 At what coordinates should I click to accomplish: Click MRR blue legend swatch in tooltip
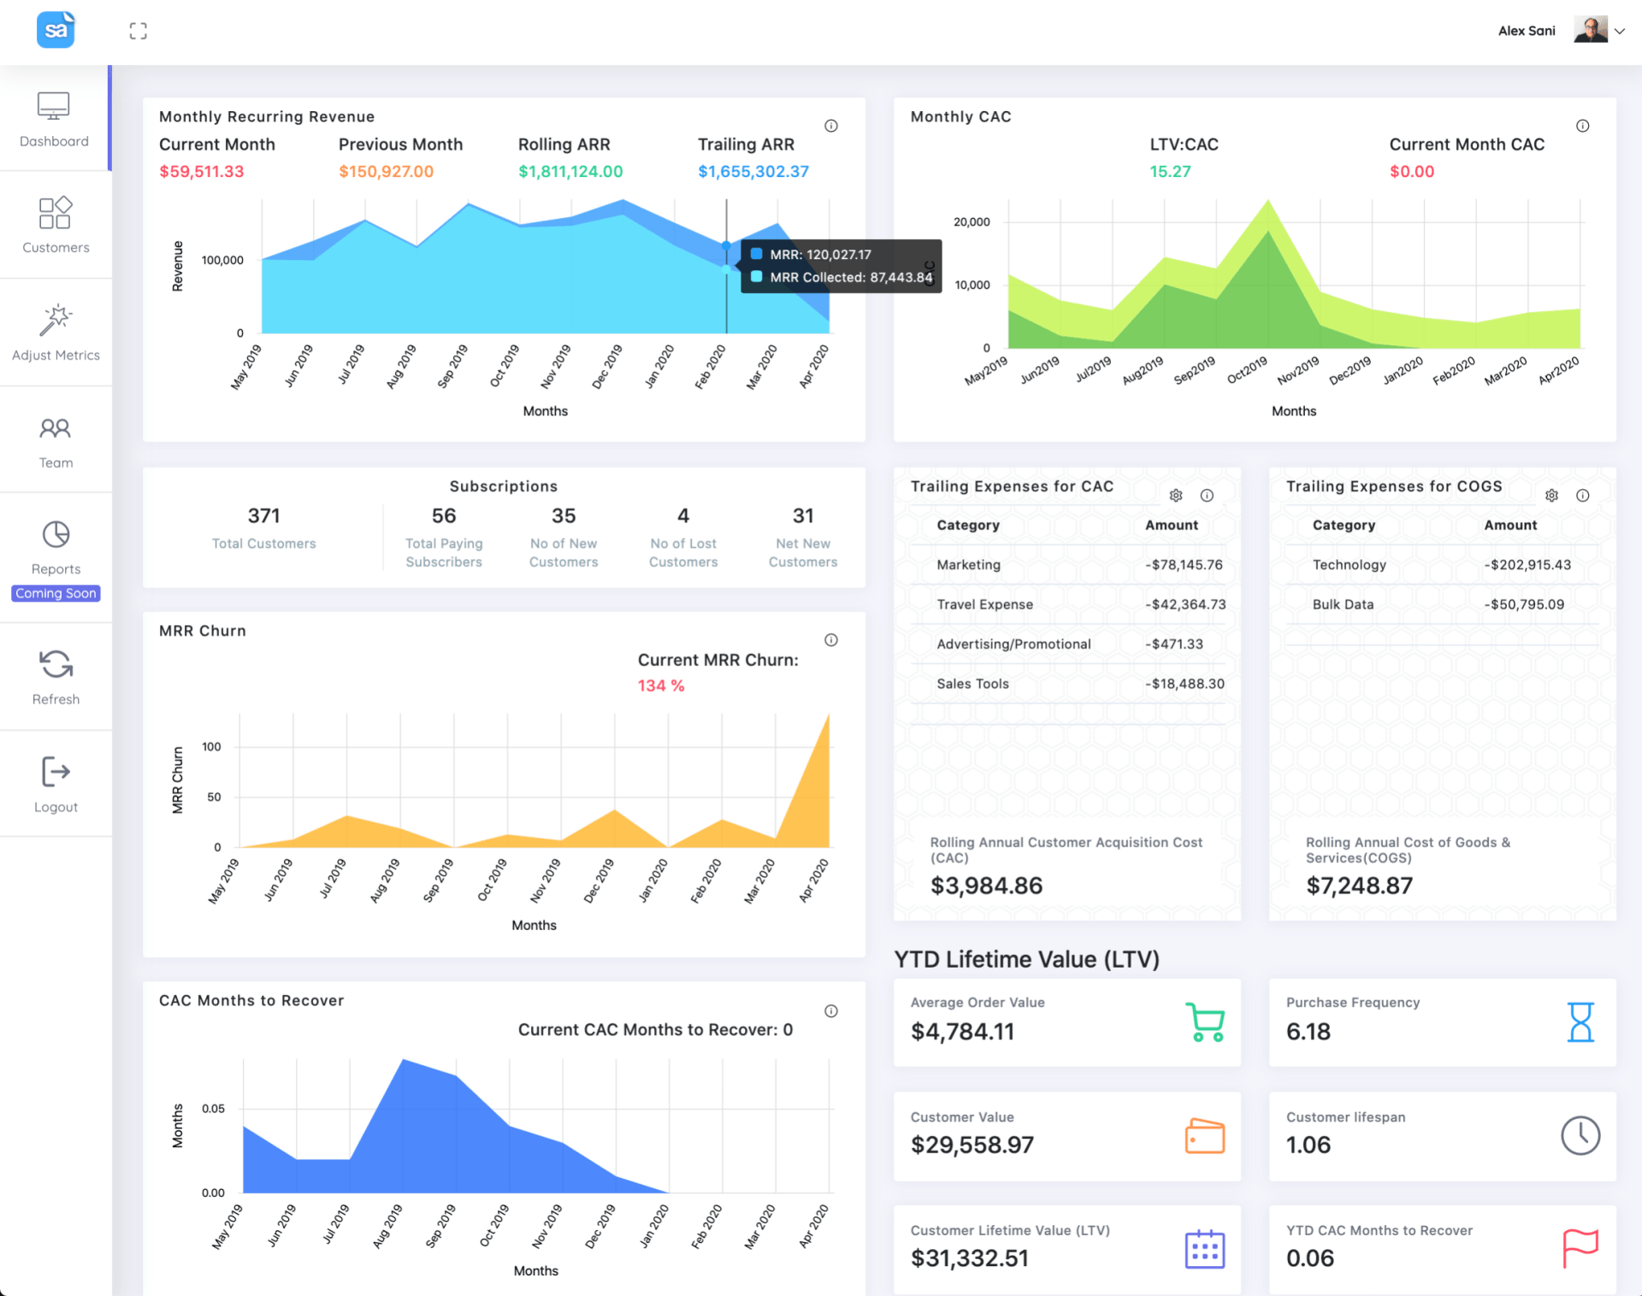click(x=756, y=254)
